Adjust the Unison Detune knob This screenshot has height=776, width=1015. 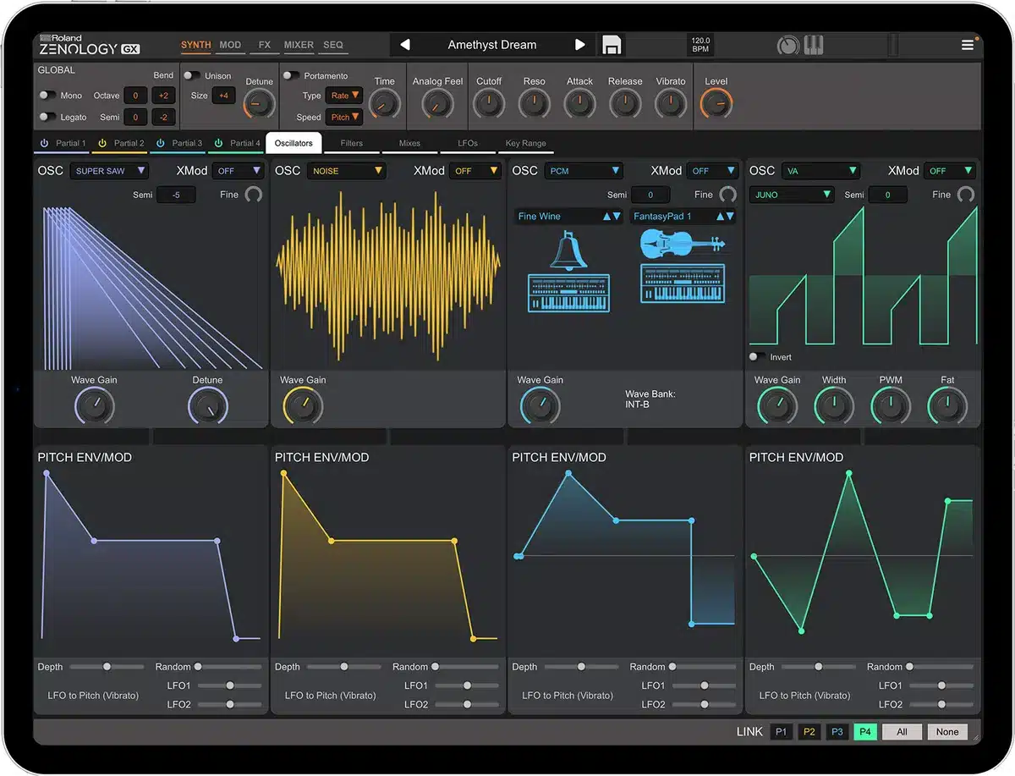coord(260,104)
